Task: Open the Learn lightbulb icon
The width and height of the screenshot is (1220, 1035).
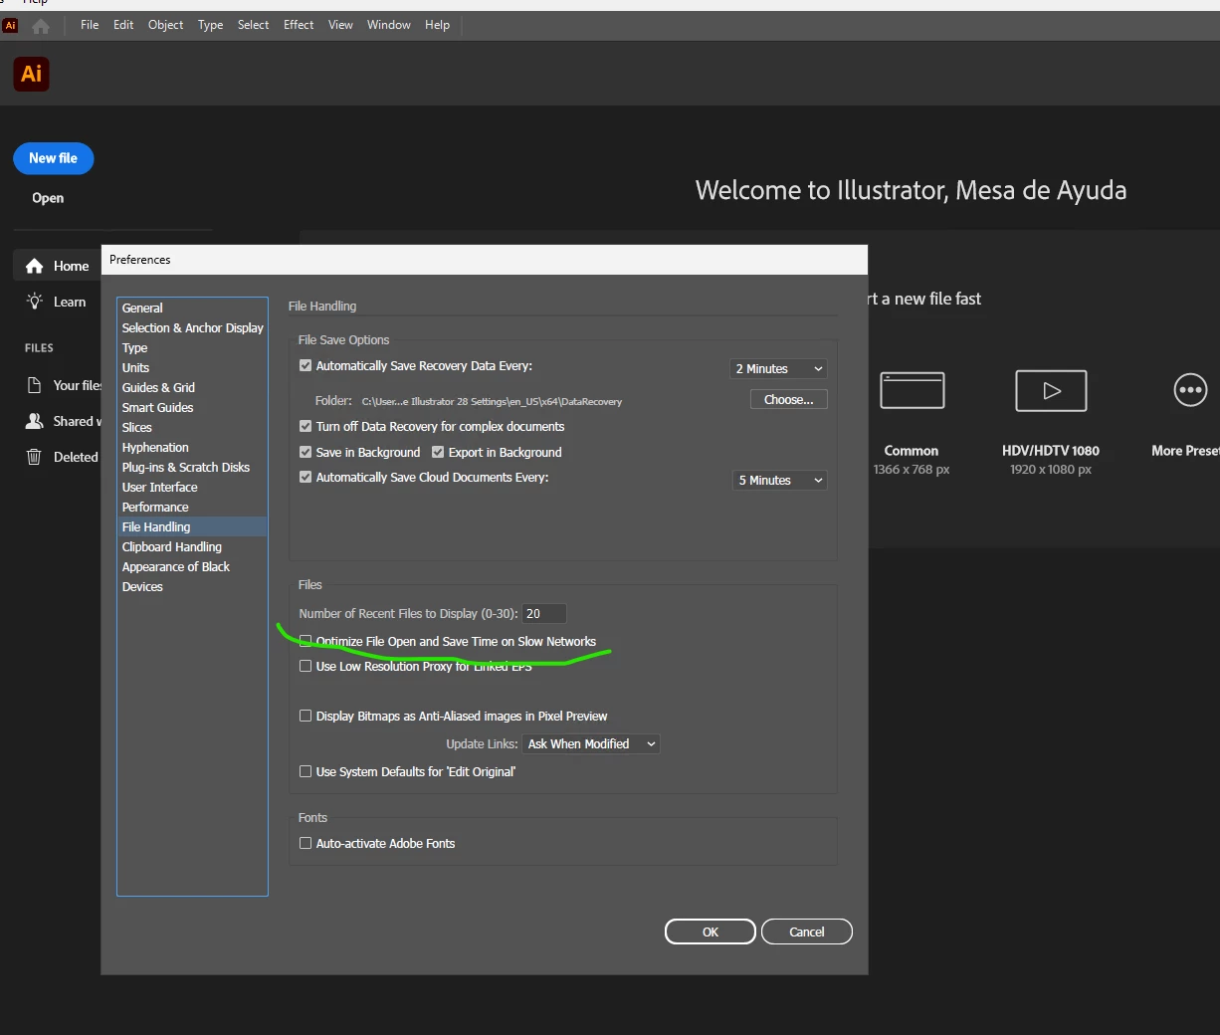Action: (x=35, y=302)
